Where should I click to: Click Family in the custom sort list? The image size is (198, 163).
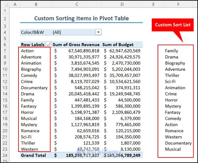(x=172, y=51)
